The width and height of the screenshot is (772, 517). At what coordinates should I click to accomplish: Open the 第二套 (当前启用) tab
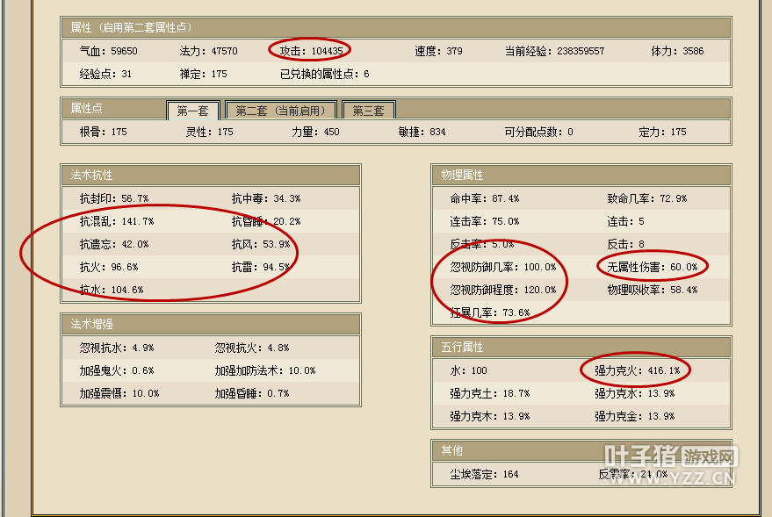pos(280,111)
